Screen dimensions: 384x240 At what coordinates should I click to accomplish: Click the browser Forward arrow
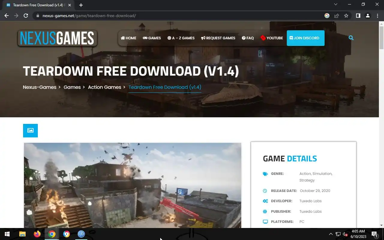(16, 16)
